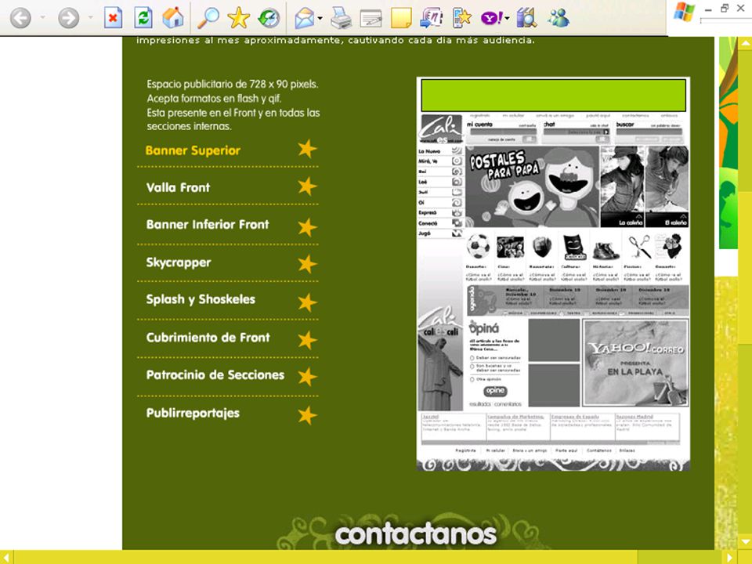Print the page with the printer icon
The image size is (752, 564).
(341, 18)
